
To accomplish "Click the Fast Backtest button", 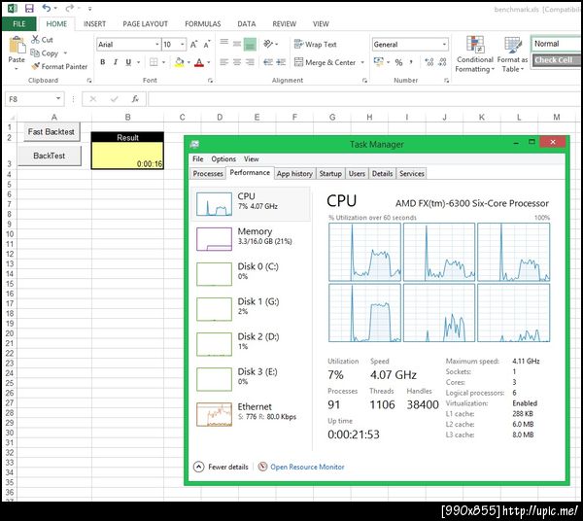I will pyautogui.click(x=51, y=132).
